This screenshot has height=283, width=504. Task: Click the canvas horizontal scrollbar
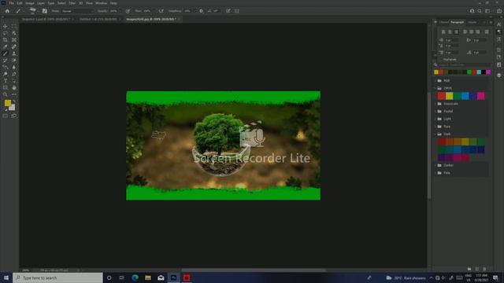click(x=254, y=270)
